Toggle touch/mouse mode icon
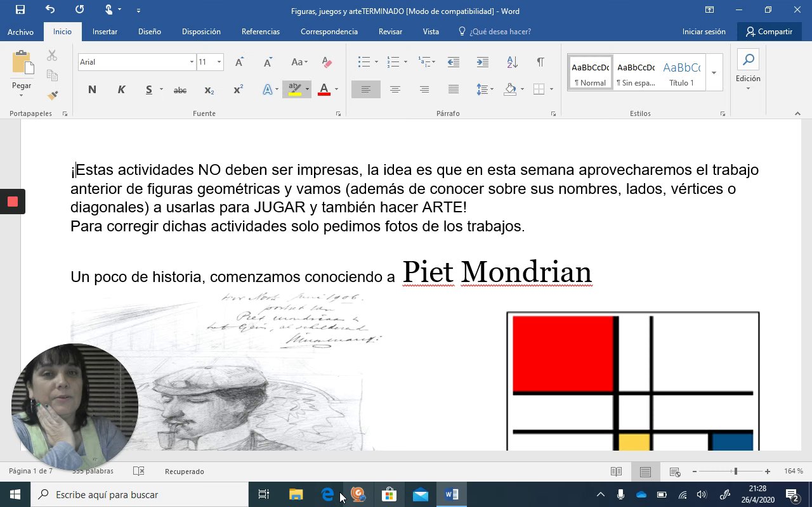 109,10
